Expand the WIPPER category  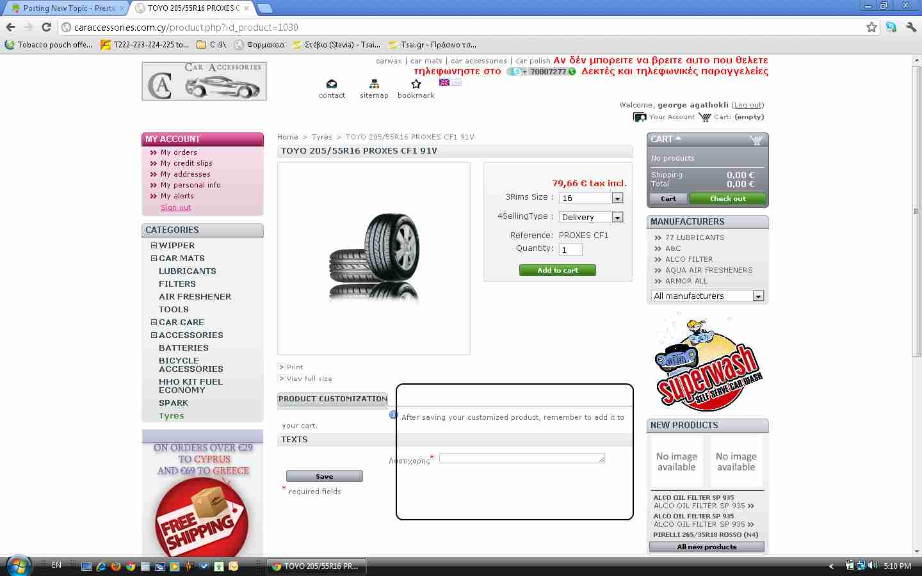[x=154, y=245]
